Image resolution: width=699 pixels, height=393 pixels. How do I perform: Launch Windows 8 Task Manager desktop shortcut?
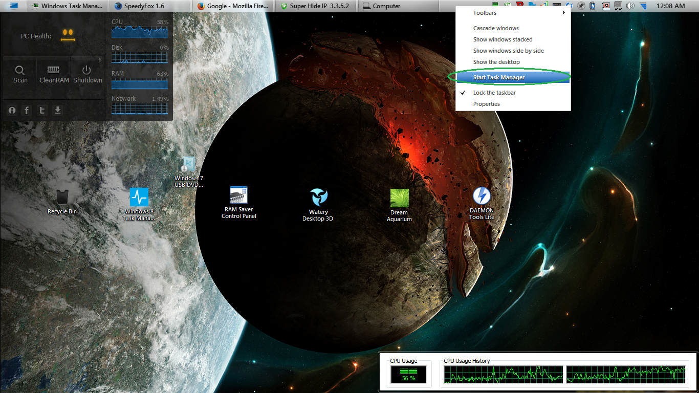click(x=139, y=204)
